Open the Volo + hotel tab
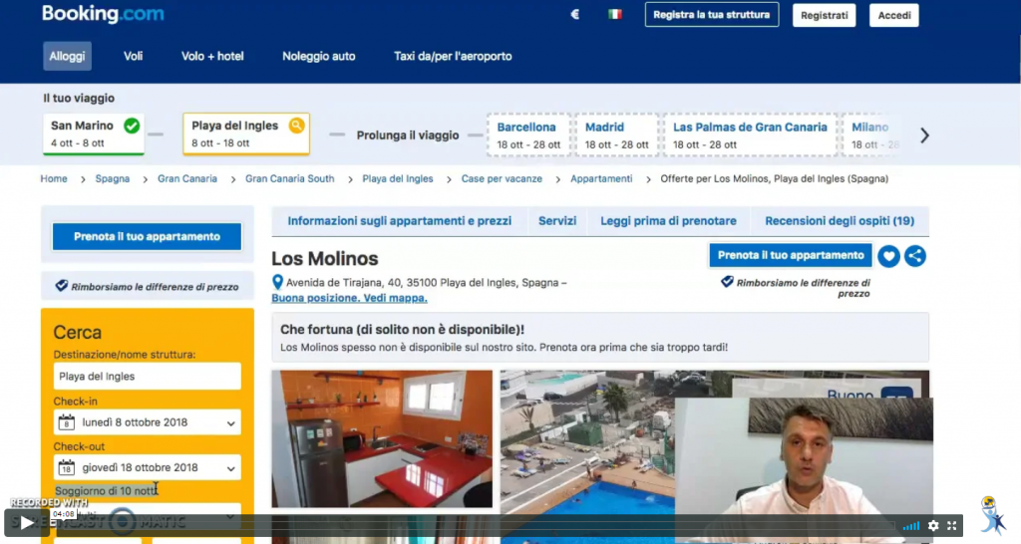Viewport: 1021px width, 544px height. (212, 56)
